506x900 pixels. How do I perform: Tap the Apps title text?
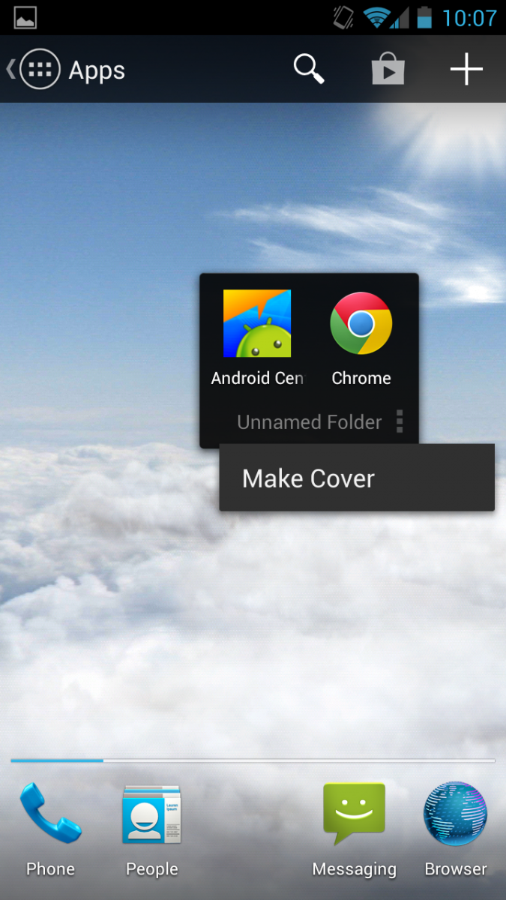(97, 70)
